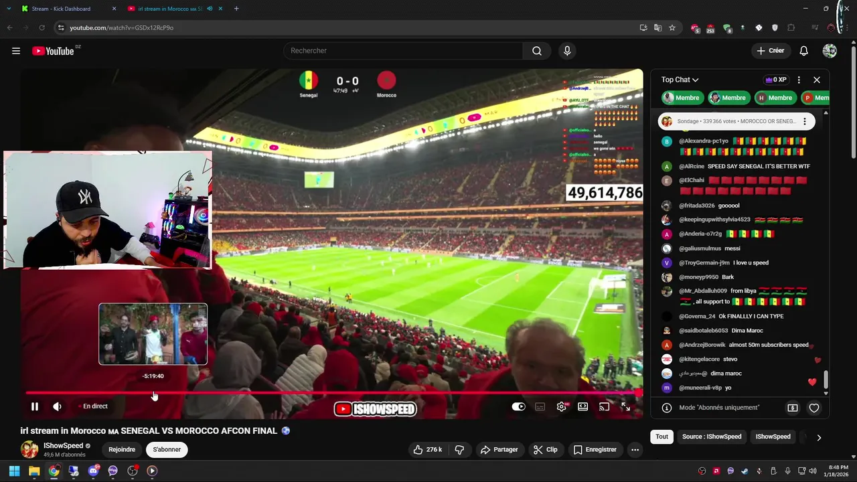Open Discord from the taskbar

coord(93,471)
